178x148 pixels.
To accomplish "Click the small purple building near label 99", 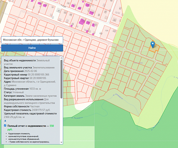I will coord(72,26).
